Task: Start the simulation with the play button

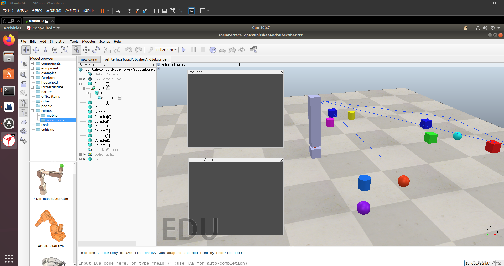Action: click(x=184, y=50)
